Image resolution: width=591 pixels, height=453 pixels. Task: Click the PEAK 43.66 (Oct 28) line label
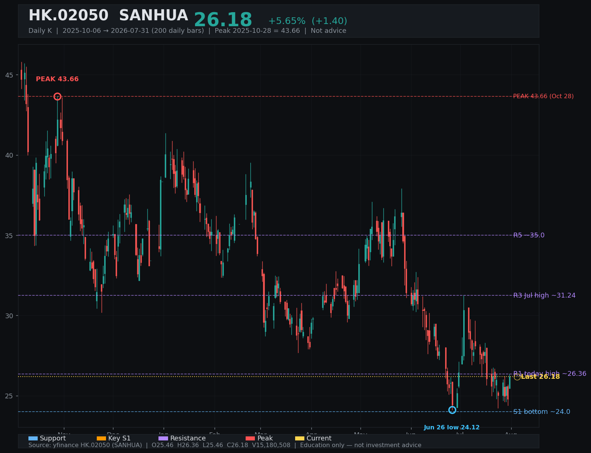pyautogui.click(x=543, y=96)
